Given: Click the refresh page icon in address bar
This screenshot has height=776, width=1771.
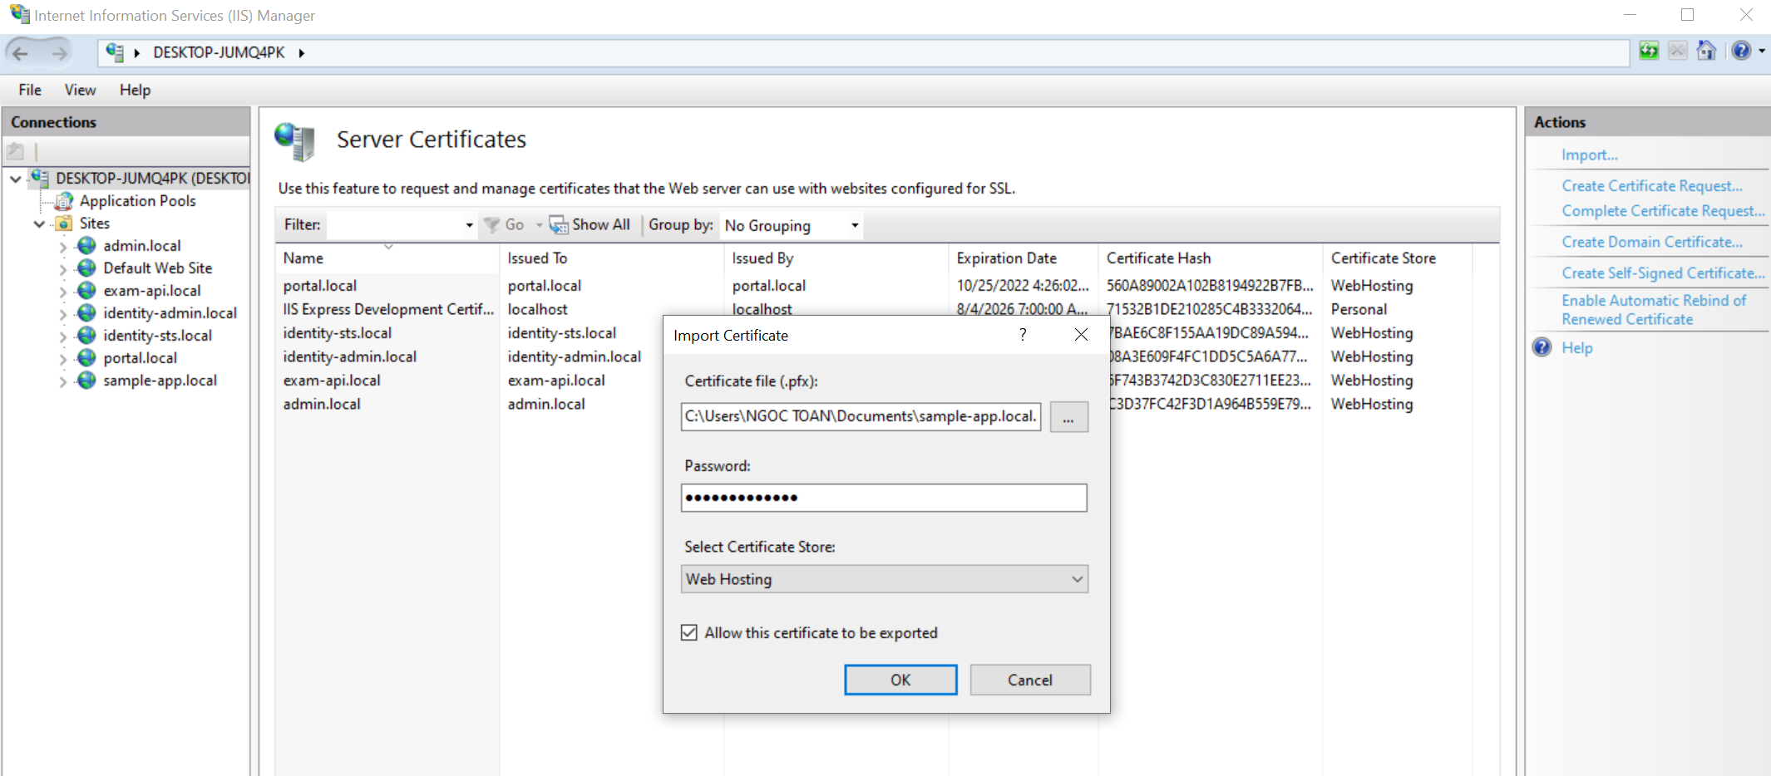Looking at the screenshot, I should point(1648,52).
